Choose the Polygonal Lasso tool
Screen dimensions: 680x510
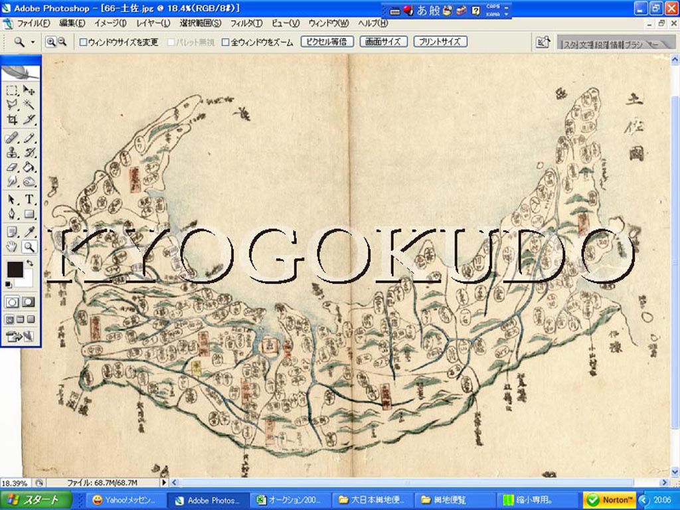click(x=12, y=104)
